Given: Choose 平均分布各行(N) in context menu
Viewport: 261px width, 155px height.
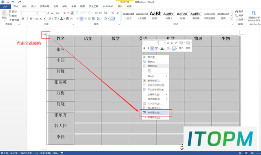Looking at the screenshot, I should 155,85.
